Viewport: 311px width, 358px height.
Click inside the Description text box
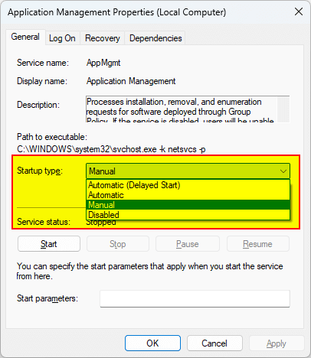coord(182,109)
